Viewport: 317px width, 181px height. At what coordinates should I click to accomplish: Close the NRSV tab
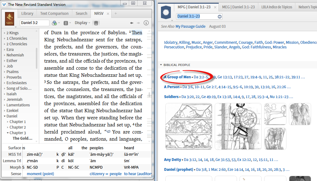coord(108,14)
